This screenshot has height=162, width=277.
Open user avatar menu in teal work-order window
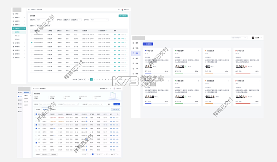point(125,10)
